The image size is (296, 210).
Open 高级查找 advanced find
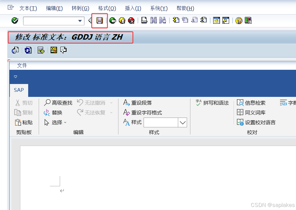[x=58, y=103]
